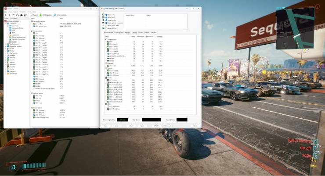
Task: Select the Database node in AIDA64 tree
Action: [12, 71]
